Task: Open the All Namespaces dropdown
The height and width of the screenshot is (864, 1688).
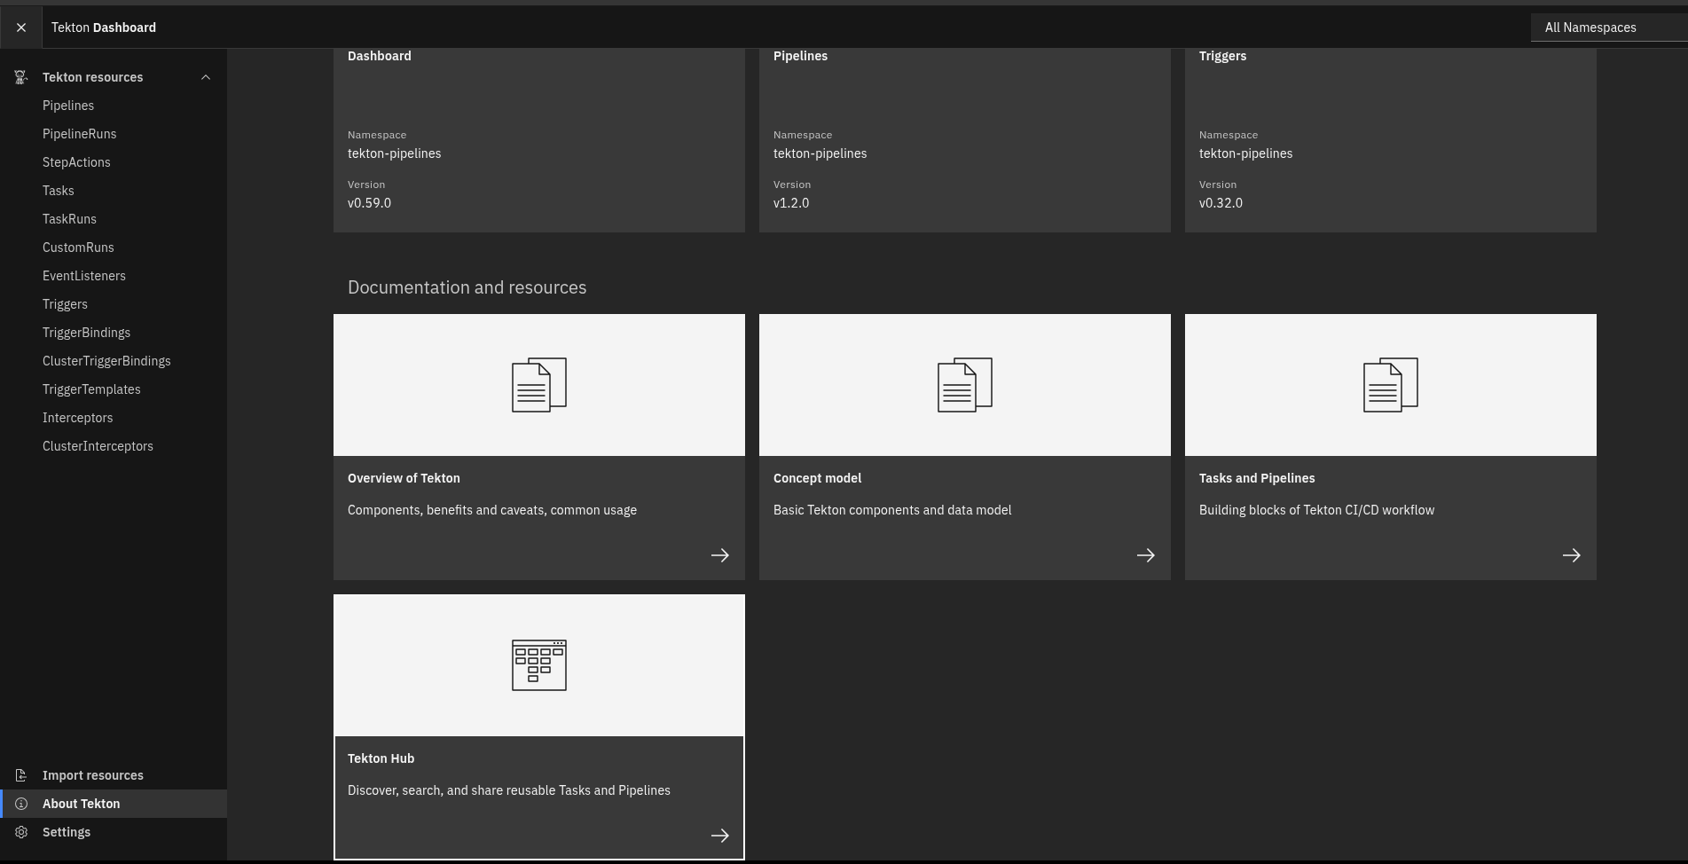Action: click(x=1609, y=27)
